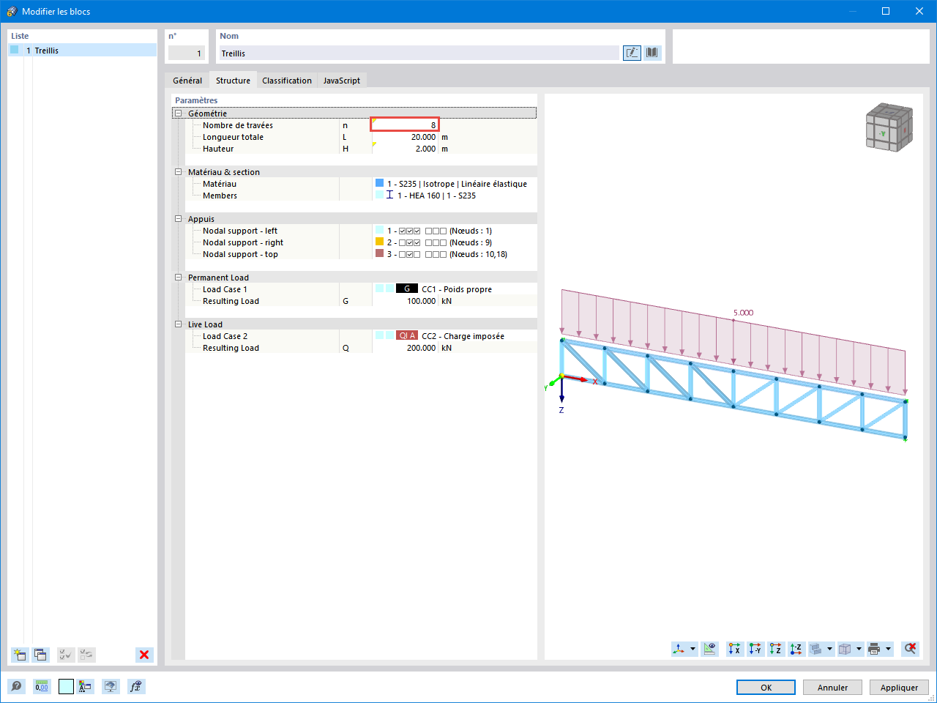Viewport: 937px width, 703px height.
Task: Click the edit name pencil icon
Action: point(632,53)
